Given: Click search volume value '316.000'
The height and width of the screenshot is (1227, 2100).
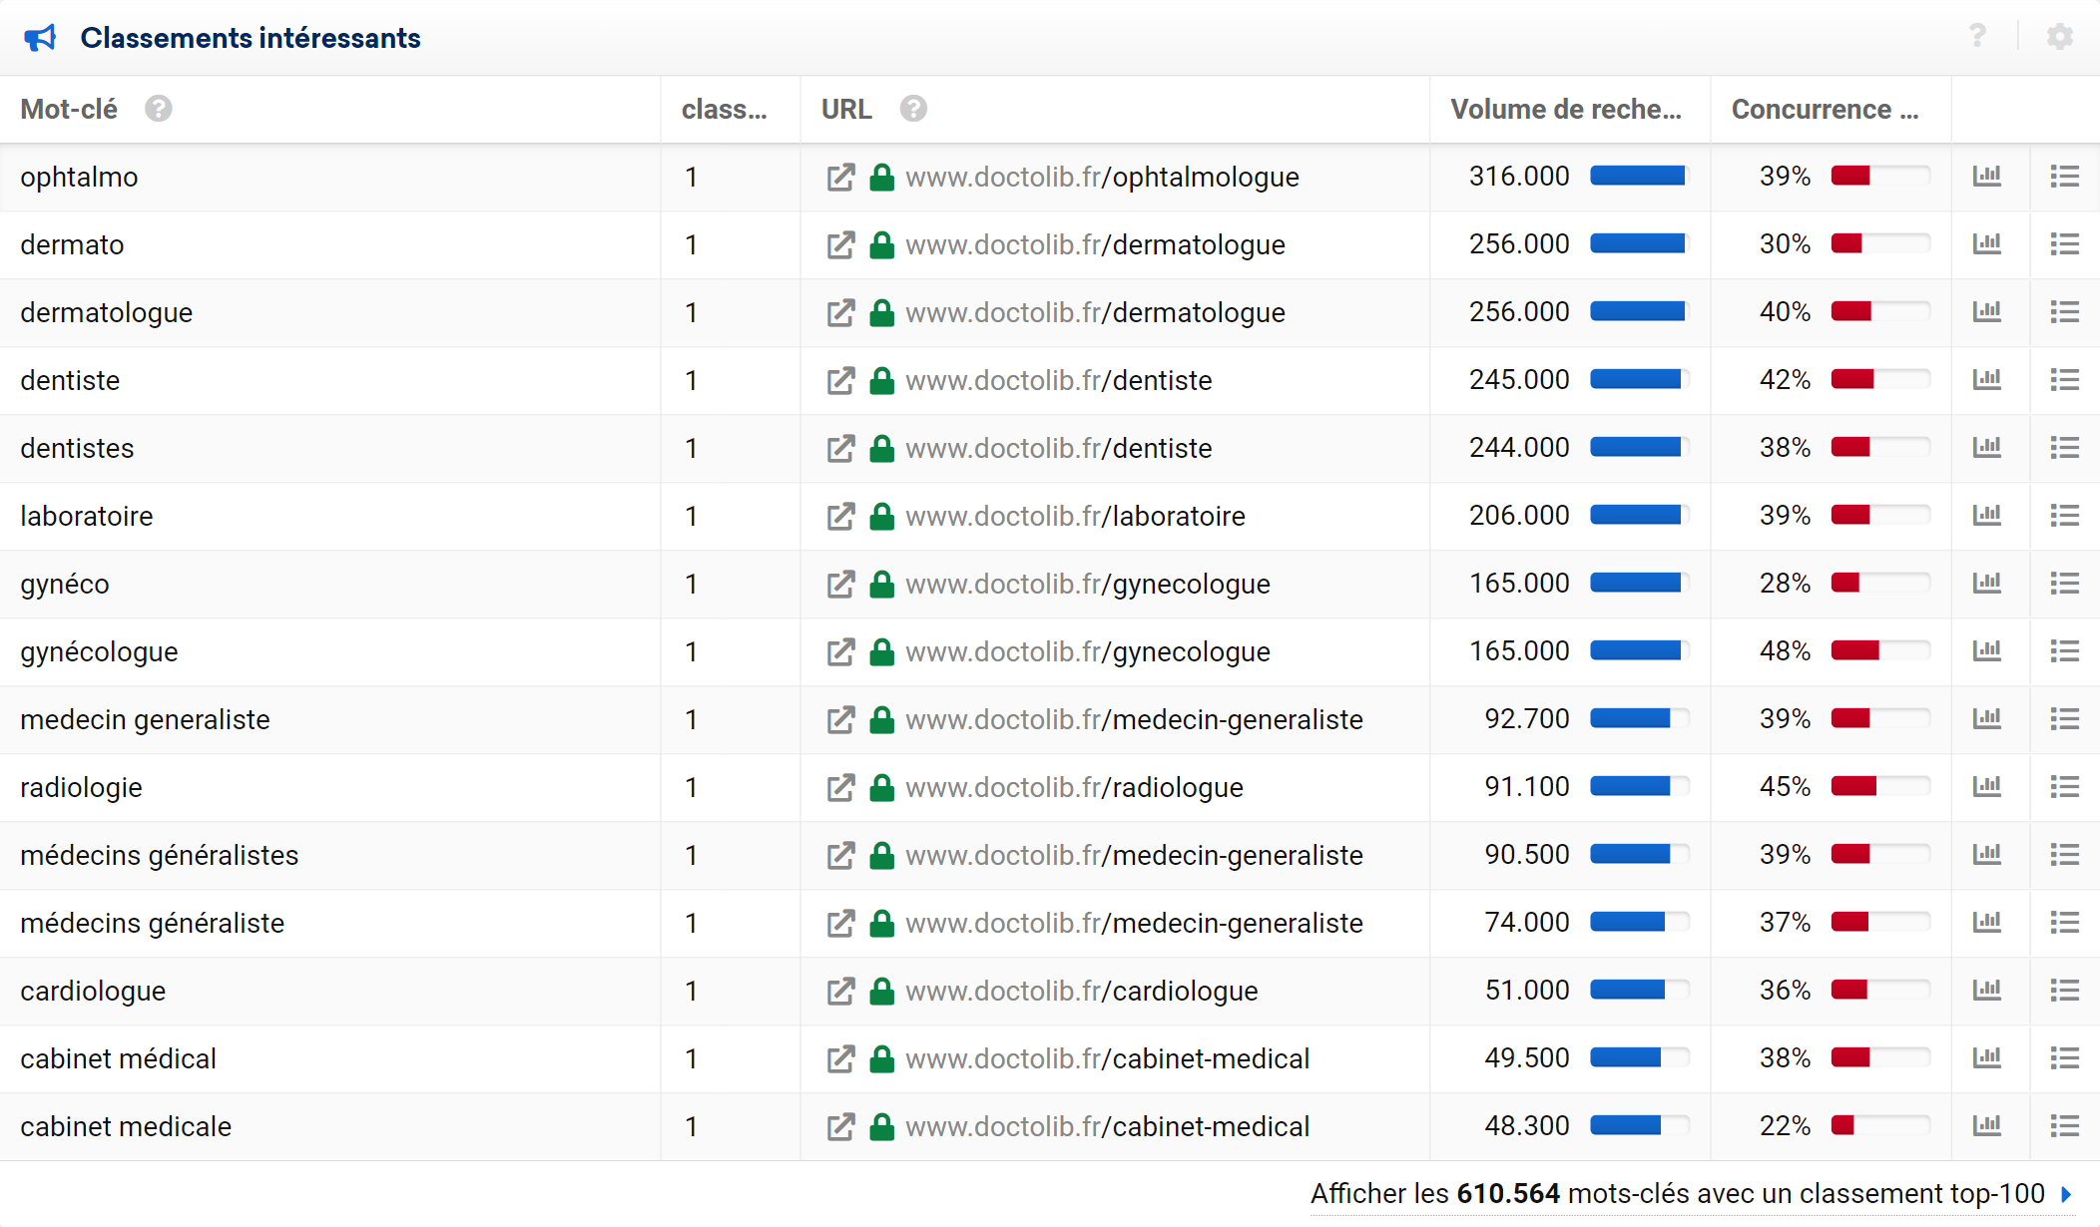Looking at the screenshot, I should (x=1519, y=177).
